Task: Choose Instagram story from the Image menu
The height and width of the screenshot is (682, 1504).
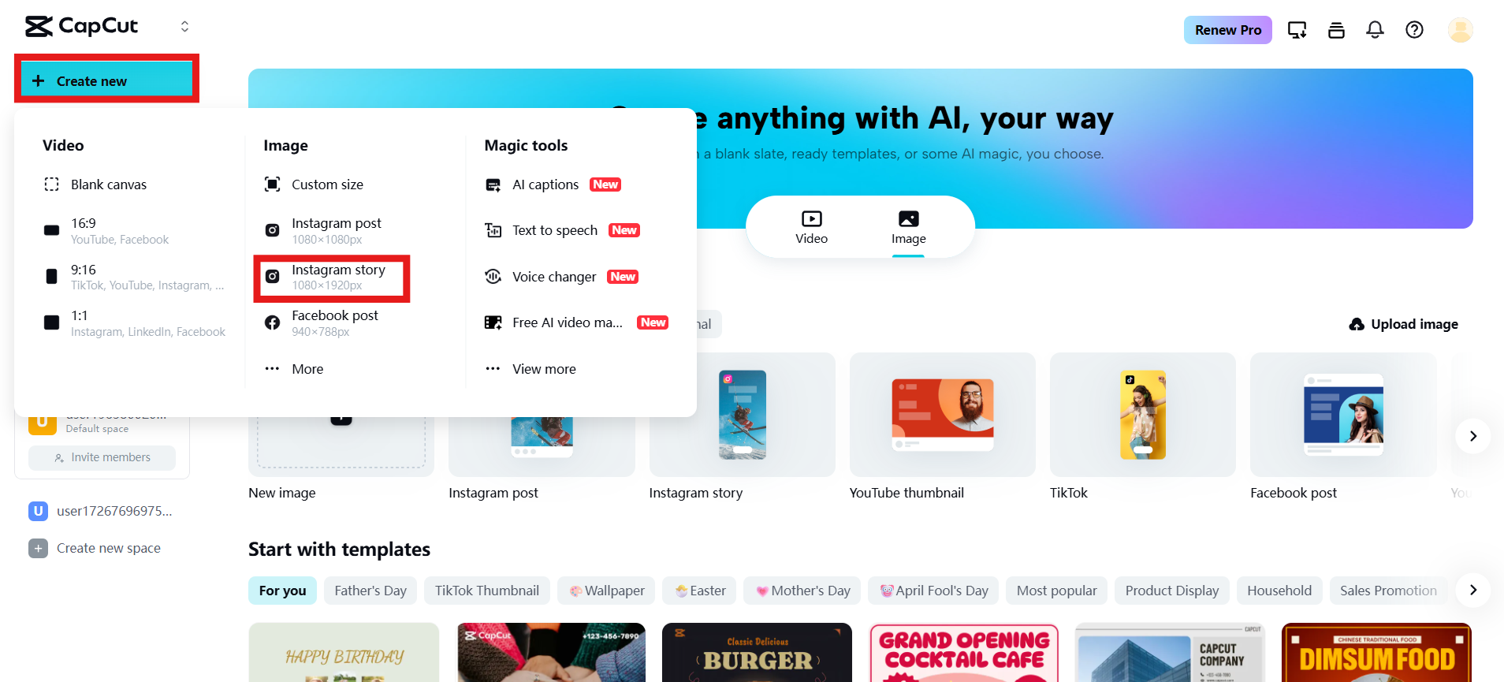Action: pos(332,278)
